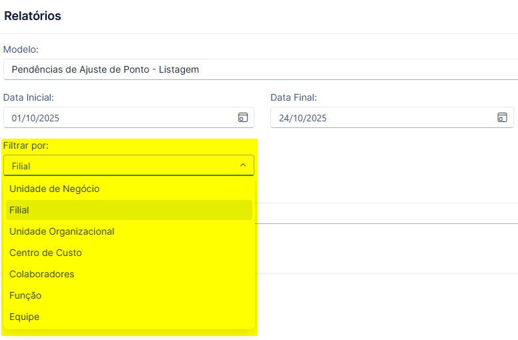Screen dimensions: 518x340
Task: Click the Filtrar por label
Action: click(26, 145)
